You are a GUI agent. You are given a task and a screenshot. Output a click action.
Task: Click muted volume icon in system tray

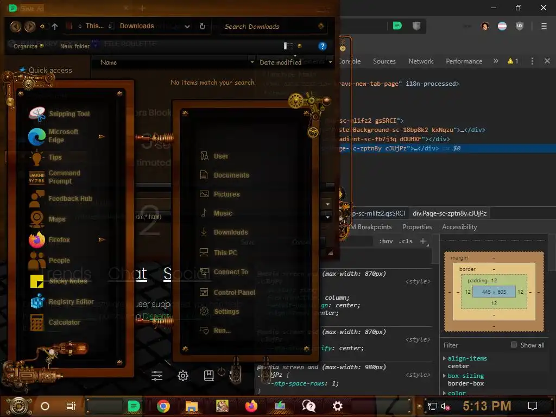445,406
